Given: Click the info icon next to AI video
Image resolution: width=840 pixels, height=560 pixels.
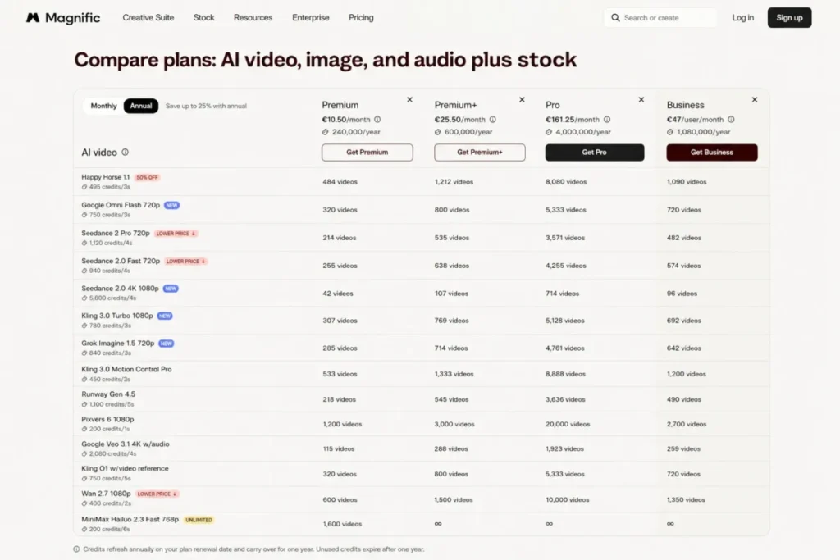Looking at the screenshot, I should coord(125,152).
